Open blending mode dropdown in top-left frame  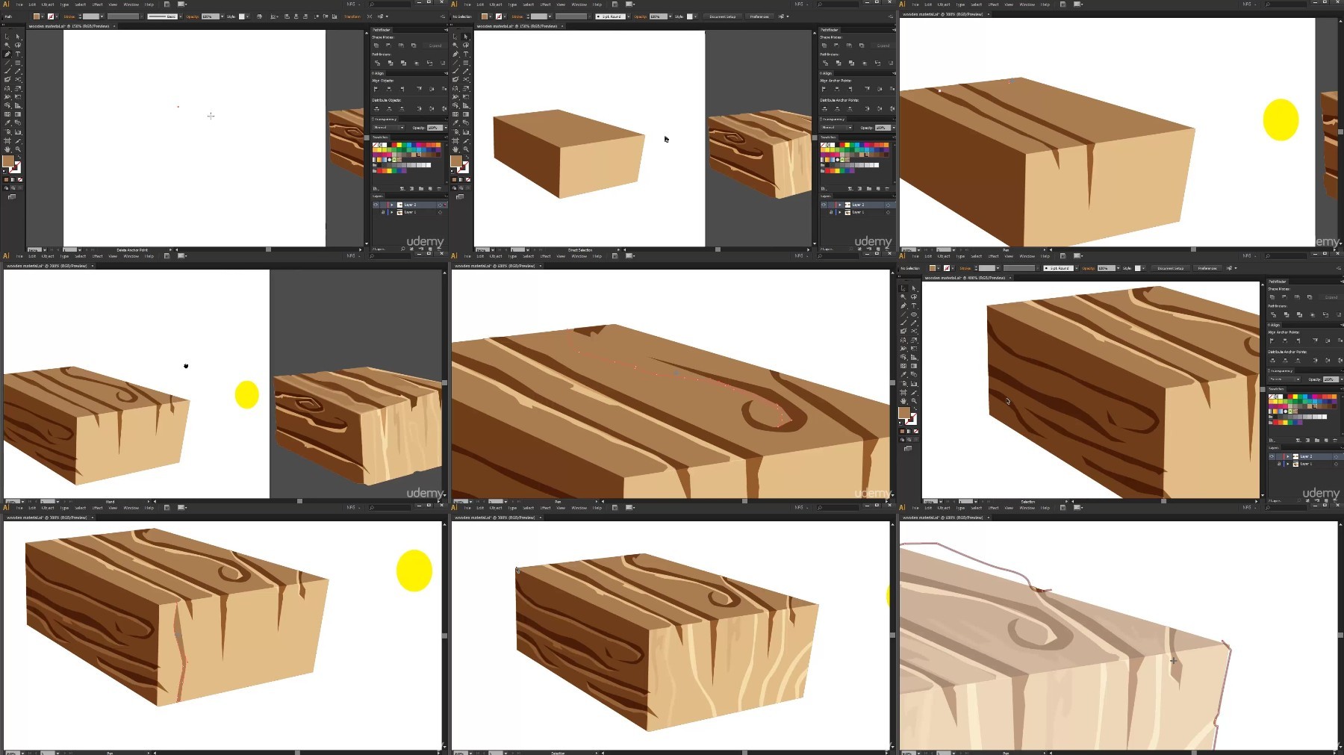[x=388, y=128]
